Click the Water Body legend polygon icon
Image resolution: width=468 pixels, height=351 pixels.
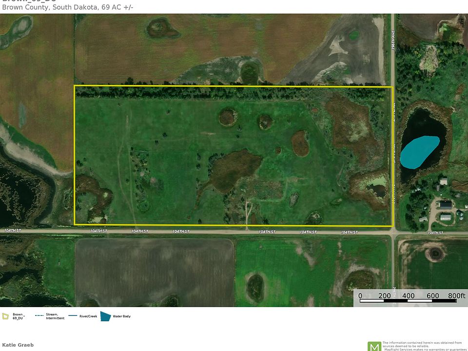105,316
